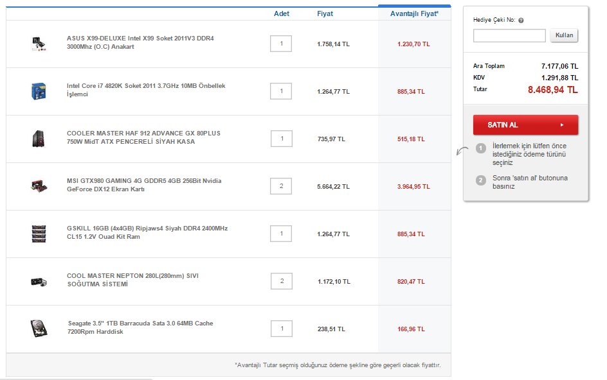The height and width of the screenshot is (380, 607).
Task: Edit the quantity for Intel Core i7 4820K
Action: point(281,91)
